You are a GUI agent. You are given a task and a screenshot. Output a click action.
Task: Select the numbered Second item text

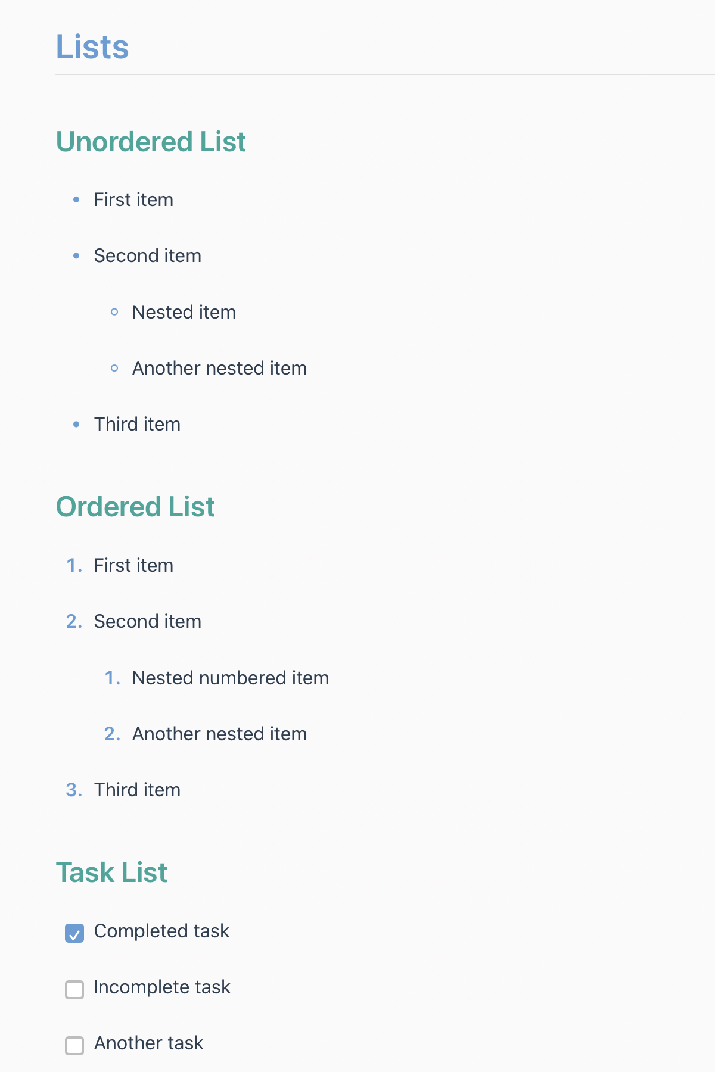(148, 621)
